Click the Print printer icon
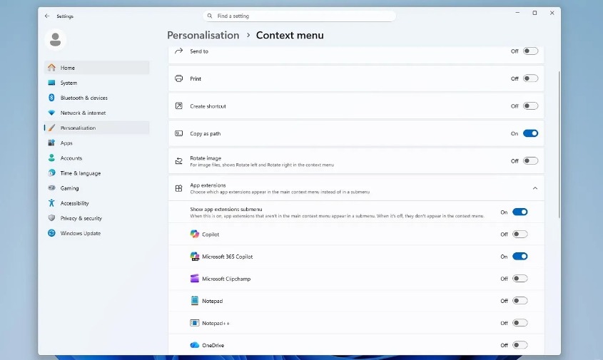This screenshot has width=603, height=360. click(179, 78)
